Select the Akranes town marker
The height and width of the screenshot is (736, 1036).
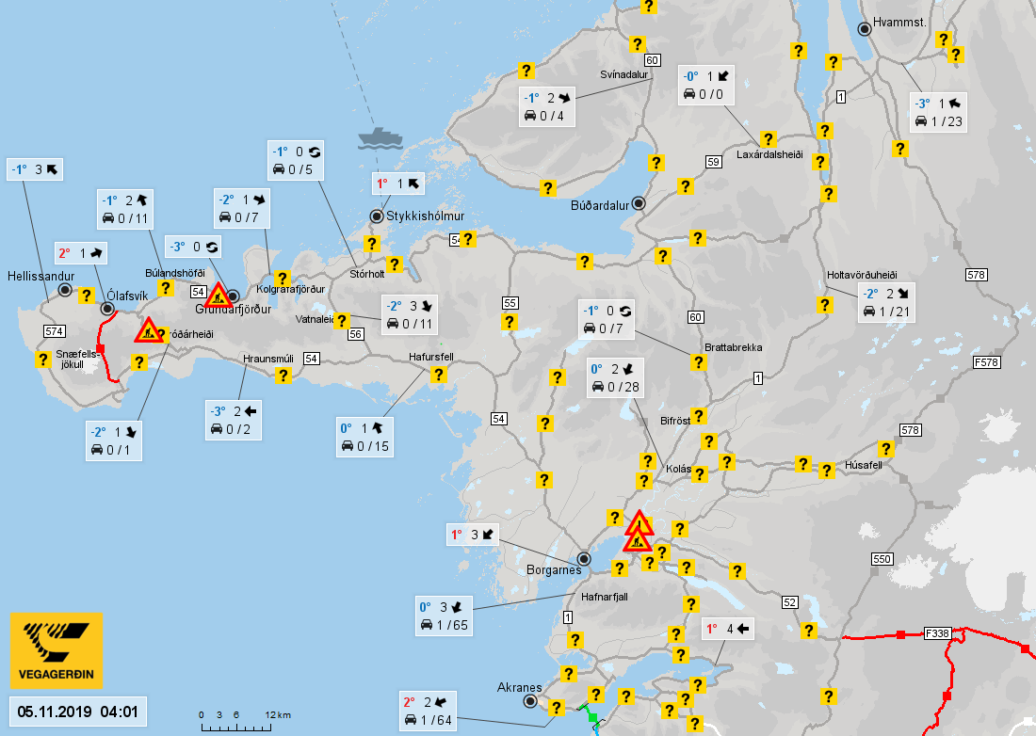[x=530, y=701]
